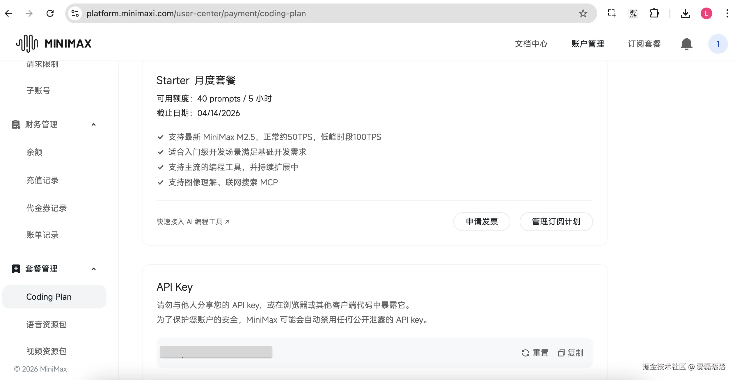Open the notification bell
The image size is (735, 380).
[687, 44]
